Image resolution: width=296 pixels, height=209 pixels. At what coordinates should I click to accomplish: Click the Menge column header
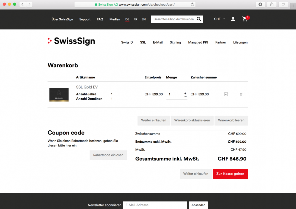(171, 77)
